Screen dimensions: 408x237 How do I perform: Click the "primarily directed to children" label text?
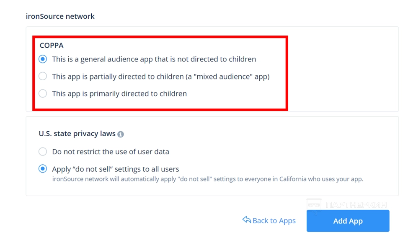pos(119,94)
